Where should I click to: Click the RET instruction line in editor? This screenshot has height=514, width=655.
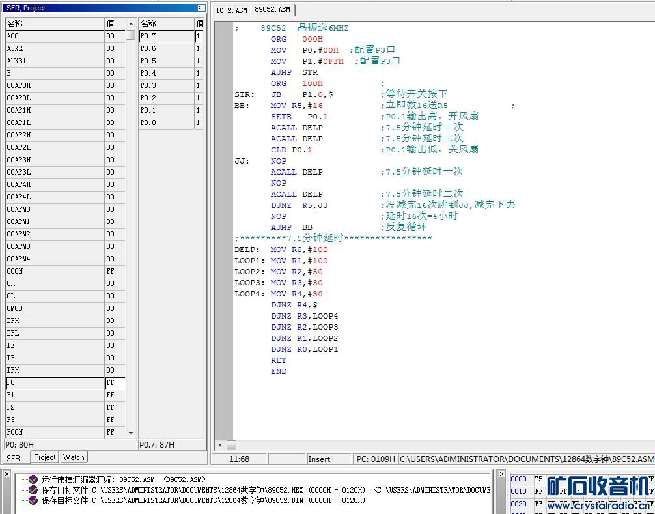[x=278, y=361]
